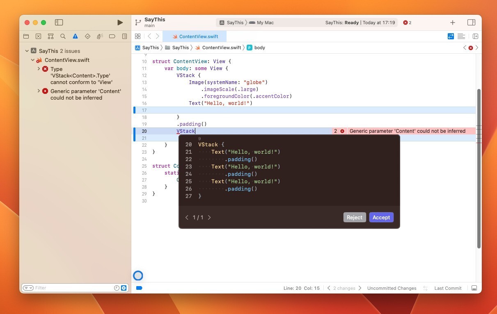Open the body item in jump bar
Screen dimensions: 497x314
(259, 48)
